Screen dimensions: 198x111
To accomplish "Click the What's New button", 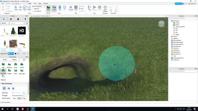I will pyautogui.click(x=179, y=4).
